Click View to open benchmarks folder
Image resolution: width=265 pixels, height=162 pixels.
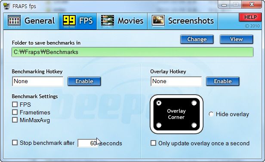(x=237, y=39)
